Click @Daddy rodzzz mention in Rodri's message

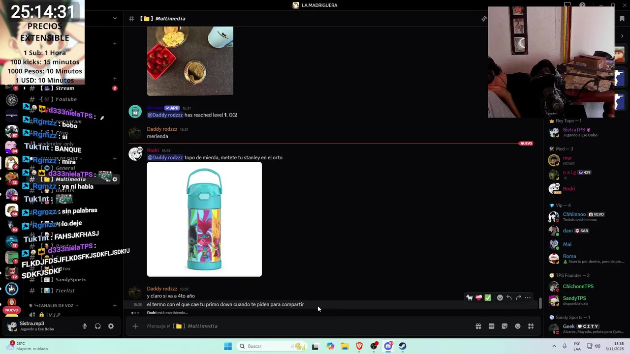(x=165, y=157)
